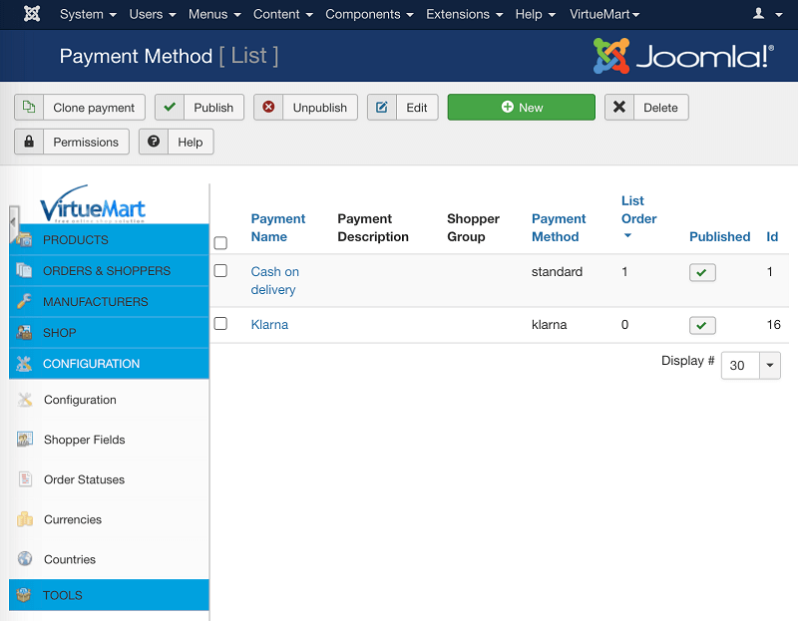Check the select-all checkbox in table header
This screenshot has width=798, height=621.
pyautogui.click(x=220, y=242)
